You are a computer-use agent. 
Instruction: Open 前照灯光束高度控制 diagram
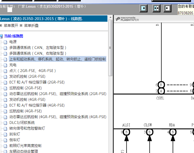pos(25,146)
